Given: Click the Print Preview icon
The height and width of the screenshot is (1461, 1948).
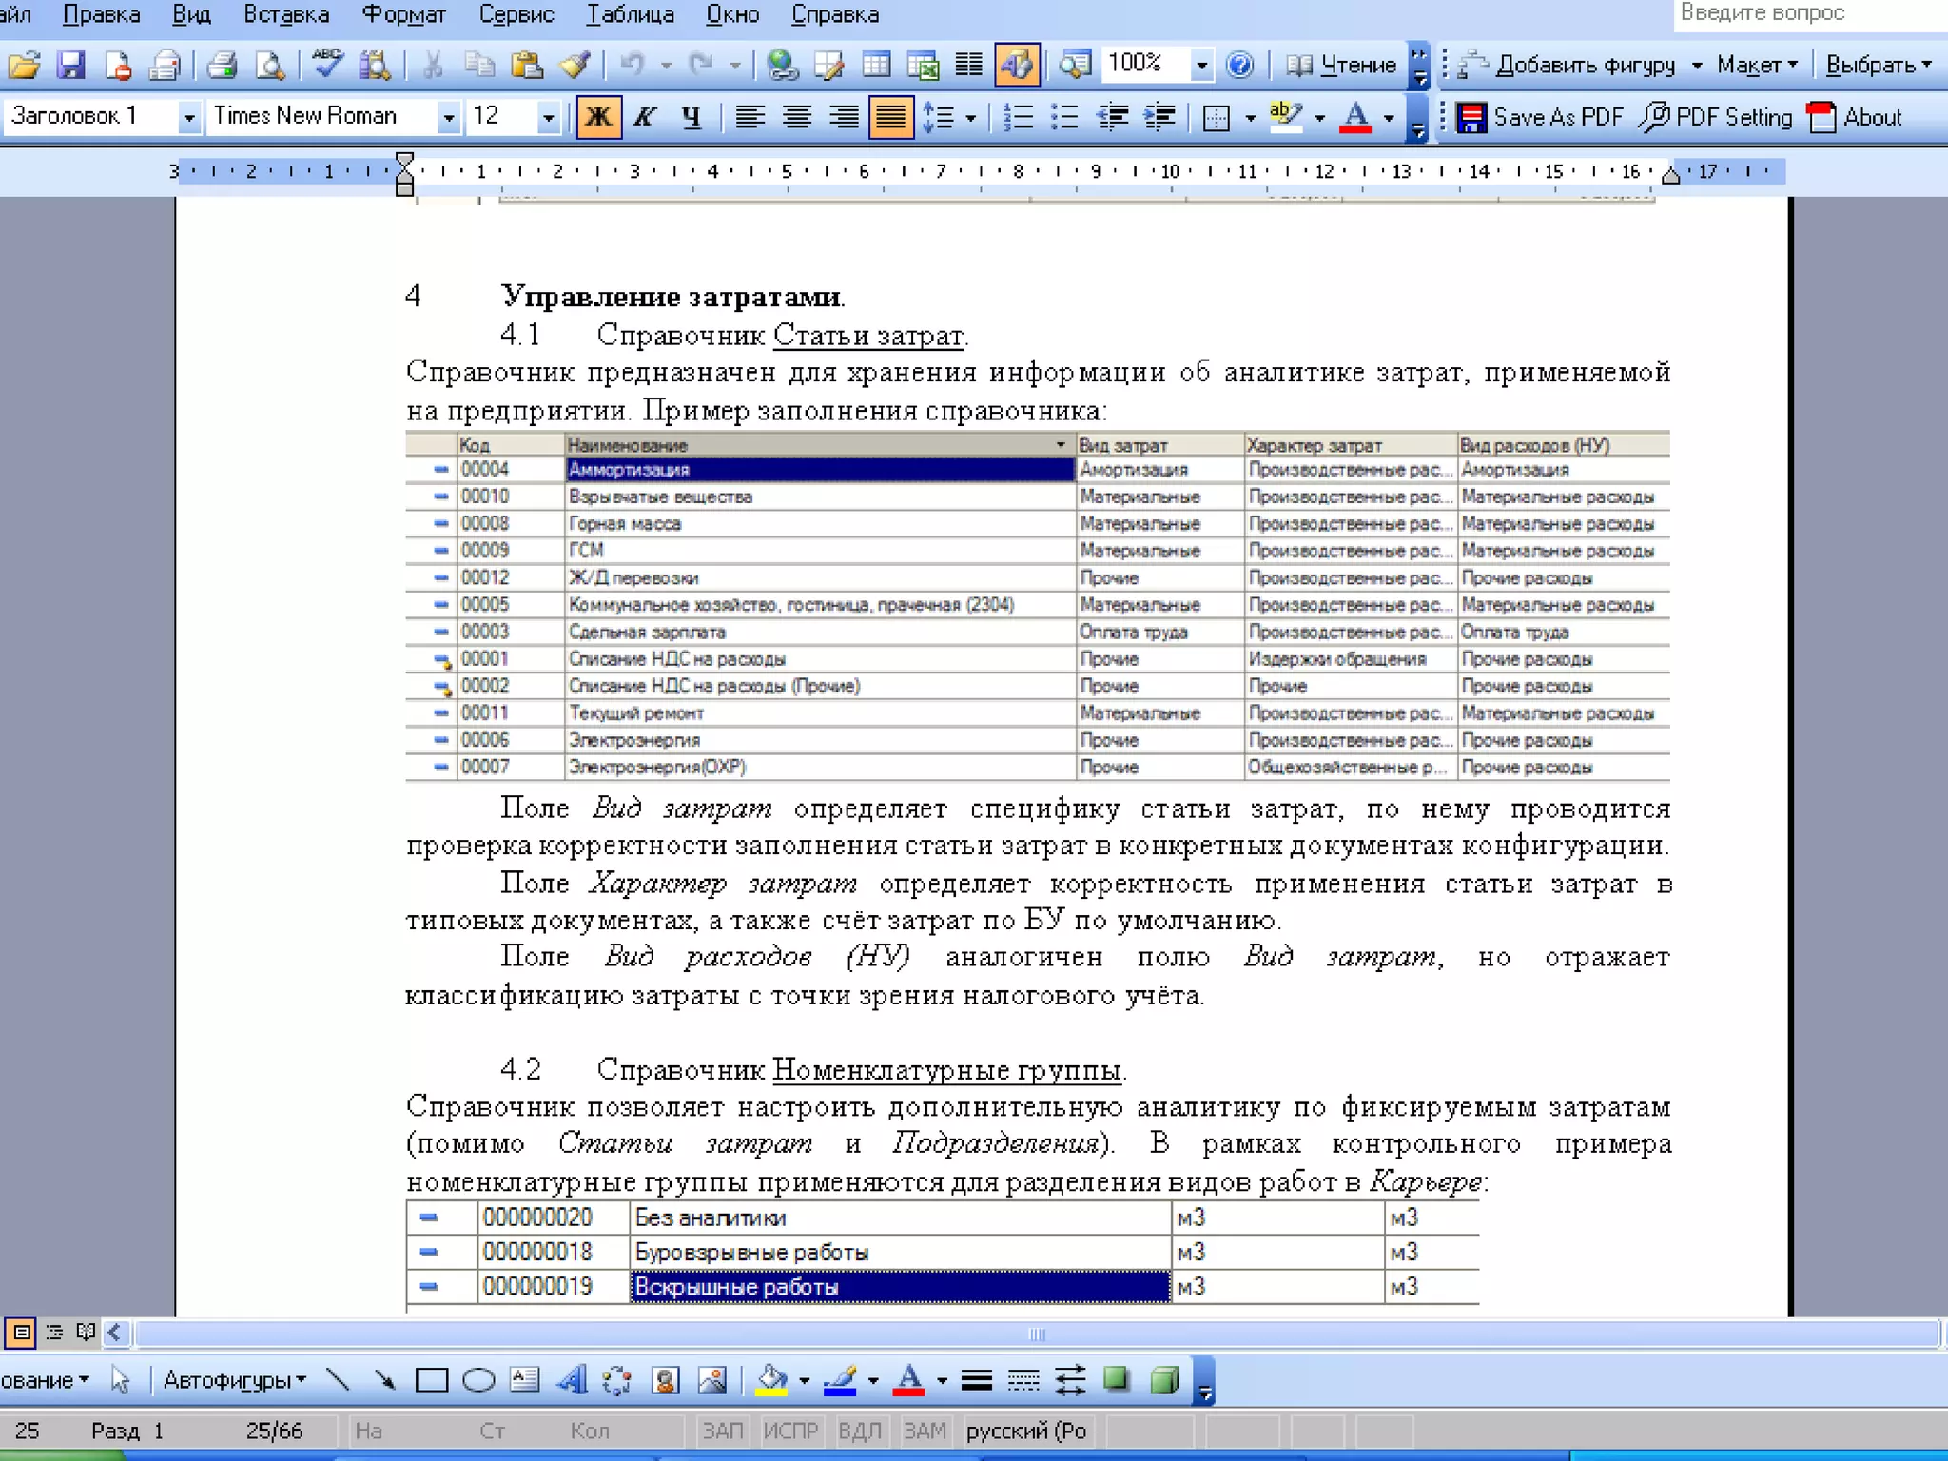Looking at the screenshot, I should click(x=270, y=65).
